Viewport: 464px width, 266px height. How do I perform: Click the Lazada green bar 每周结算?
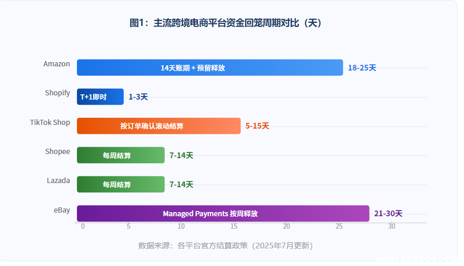click(121, 185)
